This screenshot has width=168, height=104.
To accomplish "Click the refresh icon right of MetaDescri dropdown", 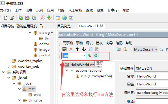I will pos(161,49).
